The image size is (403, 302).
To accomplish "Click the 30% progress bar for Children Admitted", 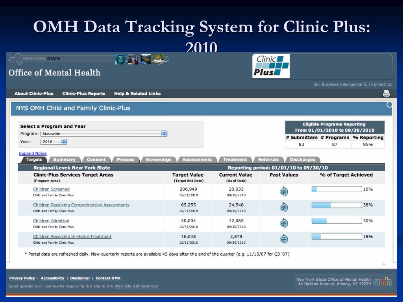I will 337,221.
